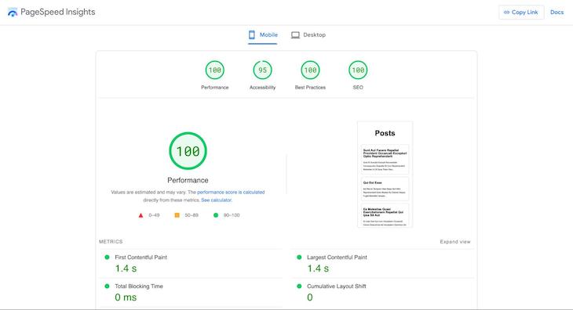Click the Accessibility 95 score gauge

(262, 70)
